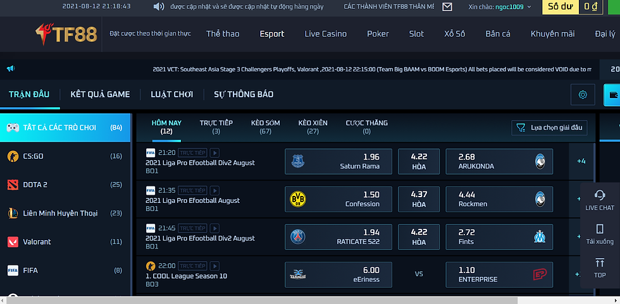620x304 pixels.
Task: Click the Marseille crest by Fints
Action: click(x=540, y=237)
